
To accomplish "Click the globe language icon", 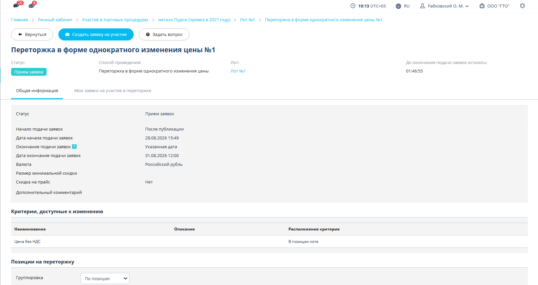I will (x=398, y=6).
